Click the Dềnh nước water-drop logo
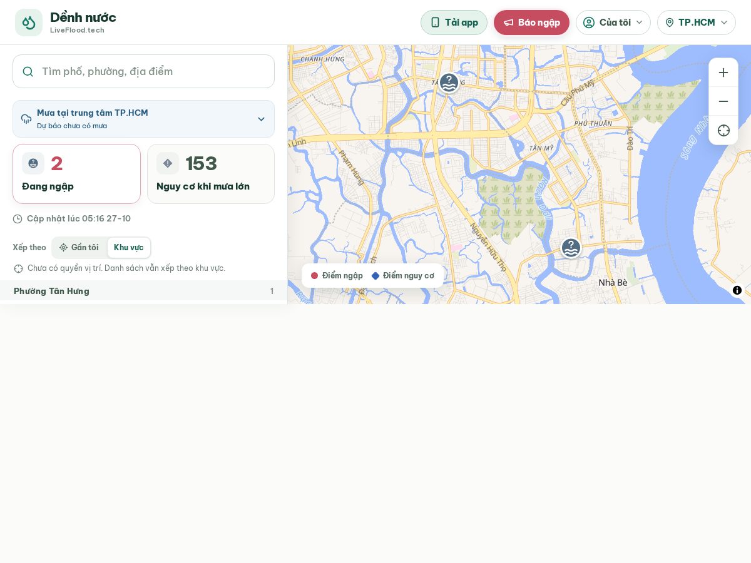 tap(29, 23)
